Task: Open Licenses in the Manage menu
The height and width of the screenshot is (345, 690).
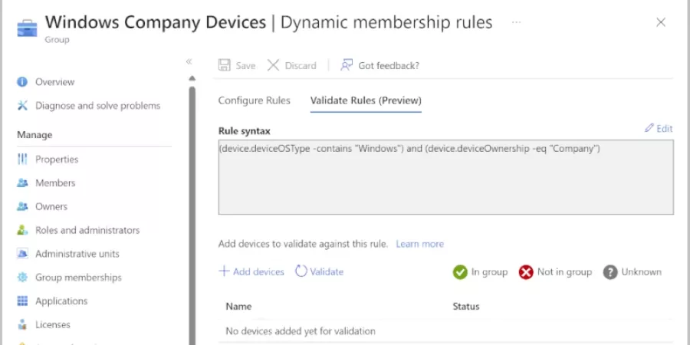Action: (52, 325)
